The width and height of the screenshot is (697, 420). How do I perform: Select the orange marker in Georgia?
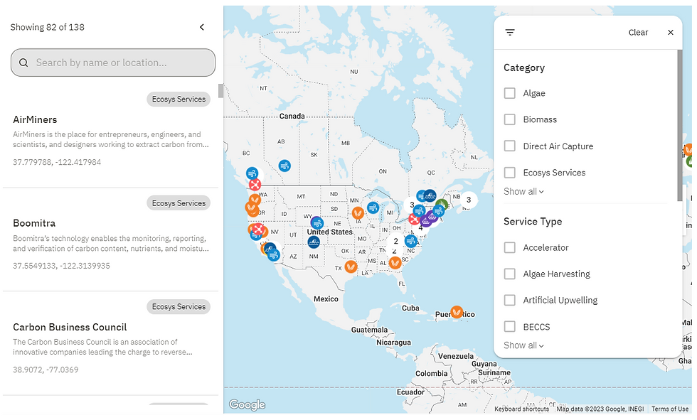pyautogui.click(x=395, y=263)
